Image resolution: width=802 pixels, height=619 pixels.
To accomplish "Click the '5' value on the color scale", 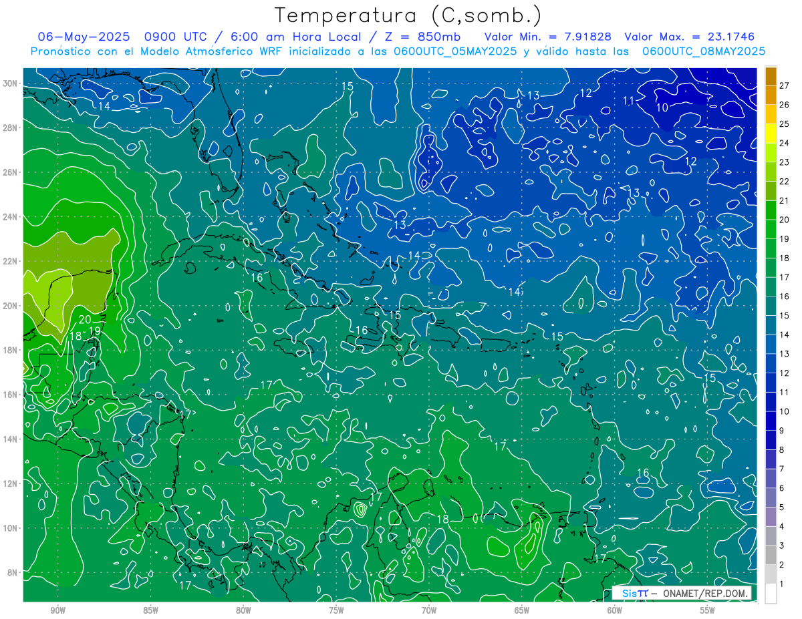I will coord(782,507).
